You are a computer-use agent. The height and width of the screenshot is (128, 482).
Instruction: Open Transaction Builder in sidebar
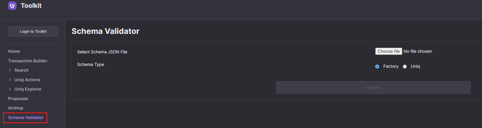(x=28, y=61)
